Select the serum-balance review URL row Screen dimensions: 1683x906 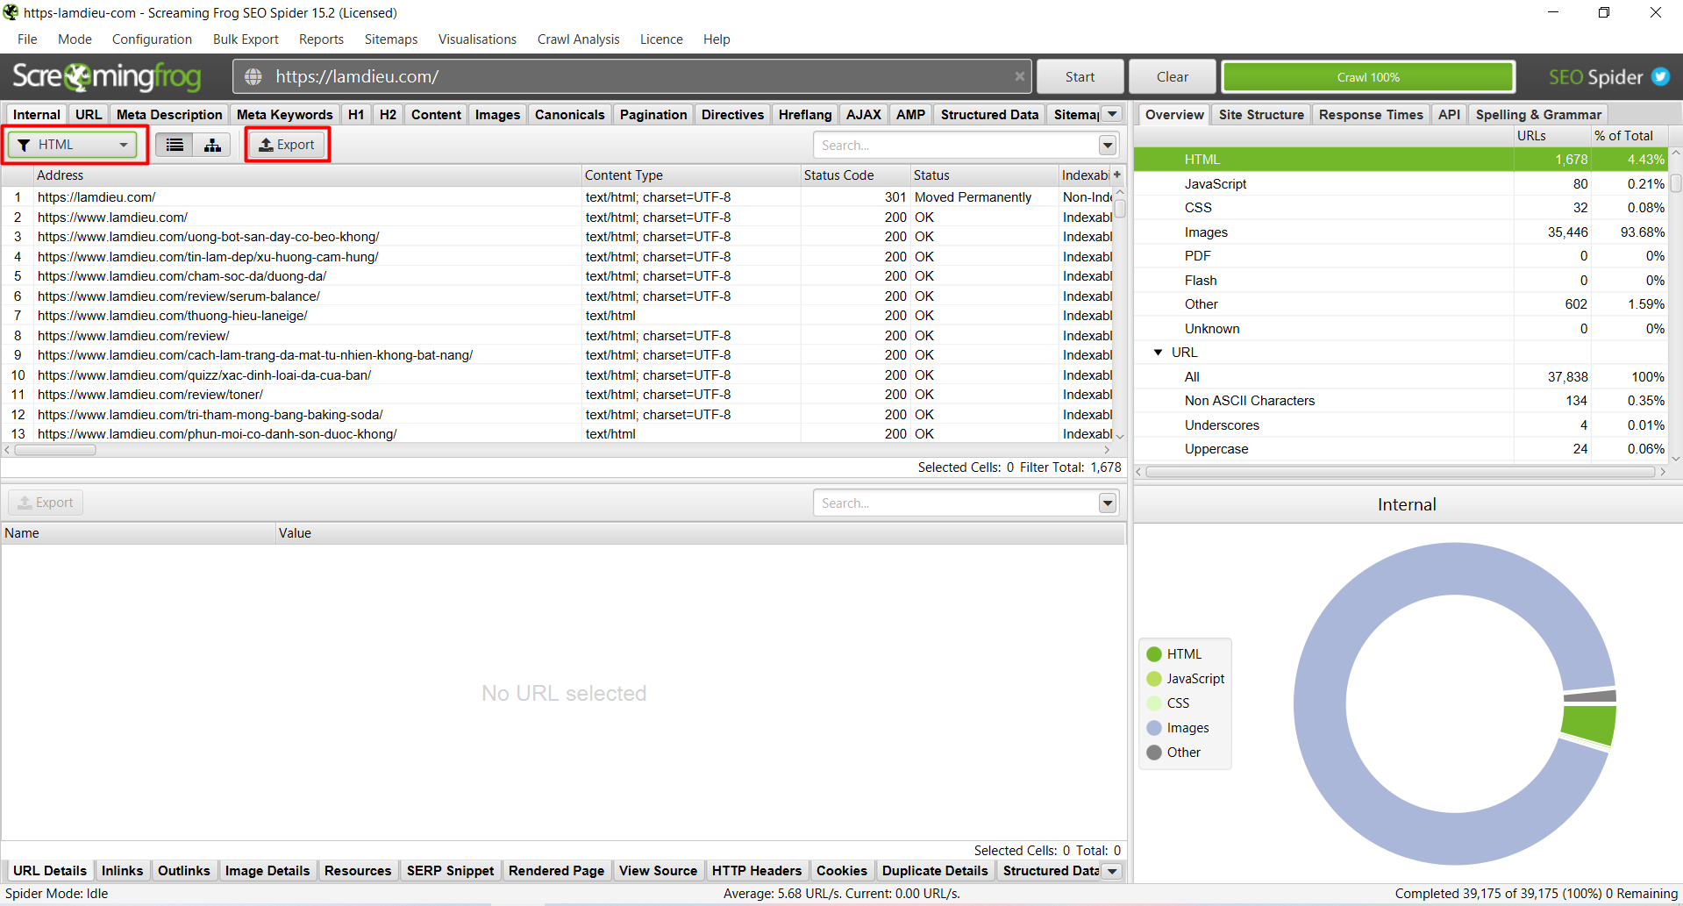(558, 296)
